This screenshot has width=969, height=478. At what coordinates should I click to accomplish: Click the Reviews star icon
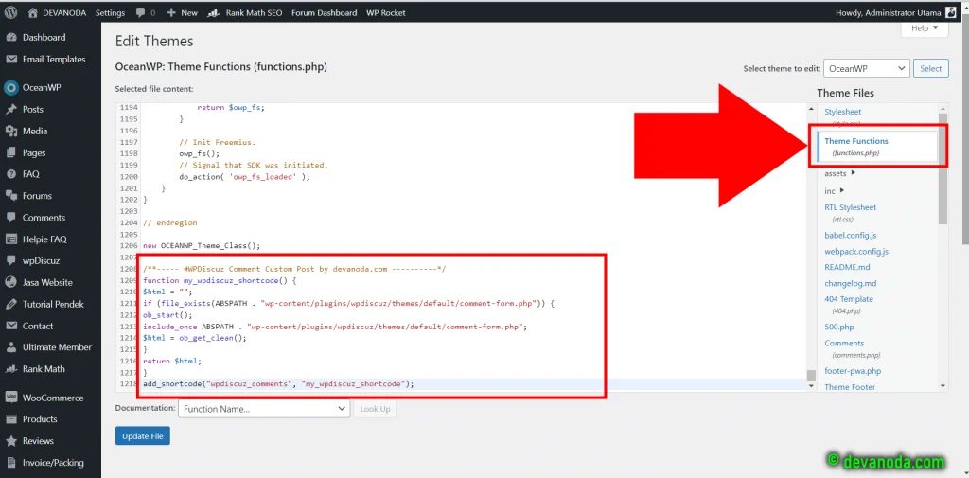[10, 441]
